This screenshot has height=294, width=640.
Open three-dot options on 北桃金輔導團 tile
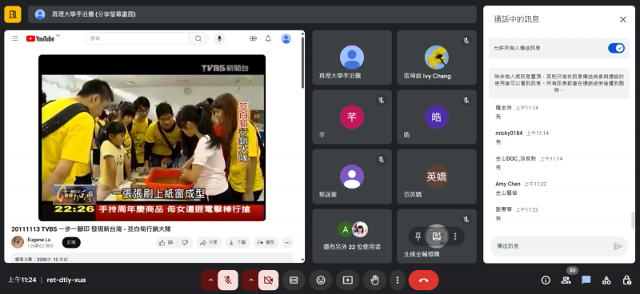coord(455,236)
